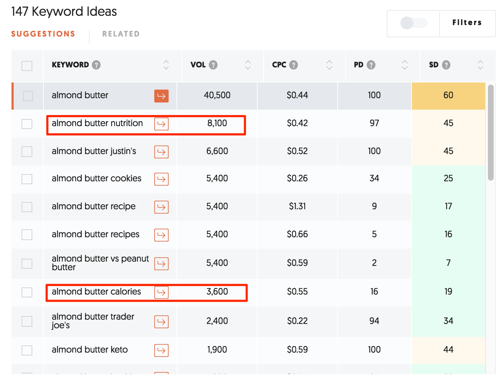This screenshot has width=503, height=382.
Task: Switch to the RELATED tab
Action: [121, 33]
